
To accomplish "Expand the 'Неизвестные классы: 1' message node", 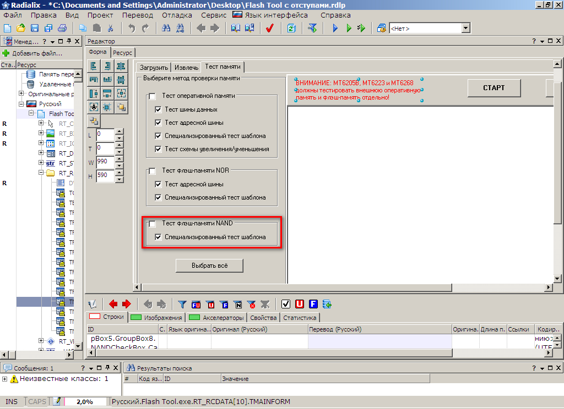I will tap(5, 379).
